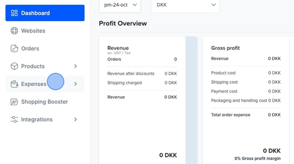294x164 pixels.
Task: Expand the Products submenu chevron
Action: tap(75, 66)
